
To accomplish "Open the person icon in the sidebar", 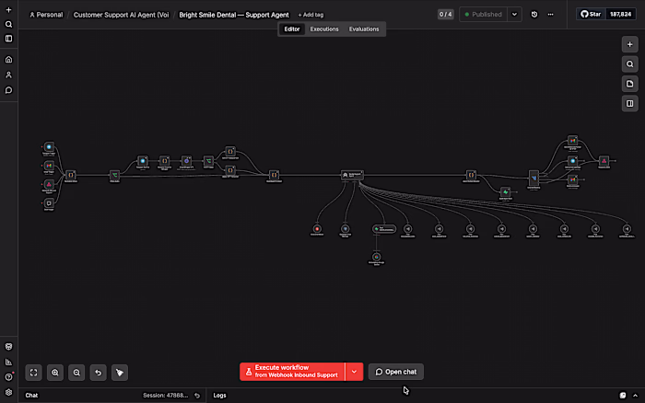I will point(8,75).
